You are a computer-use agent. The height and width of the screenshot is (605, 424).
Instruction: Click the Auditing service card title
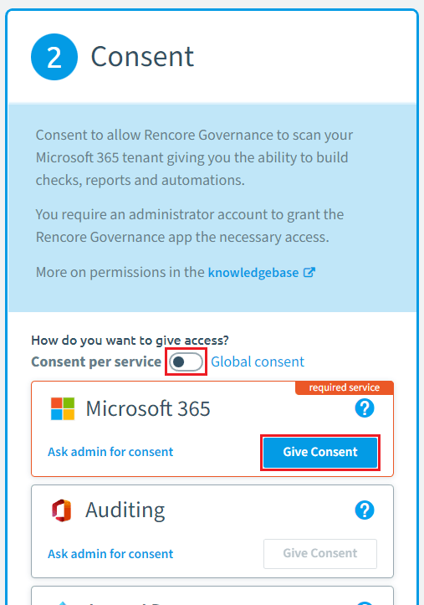pyautogui.click(x=125, y=510)
